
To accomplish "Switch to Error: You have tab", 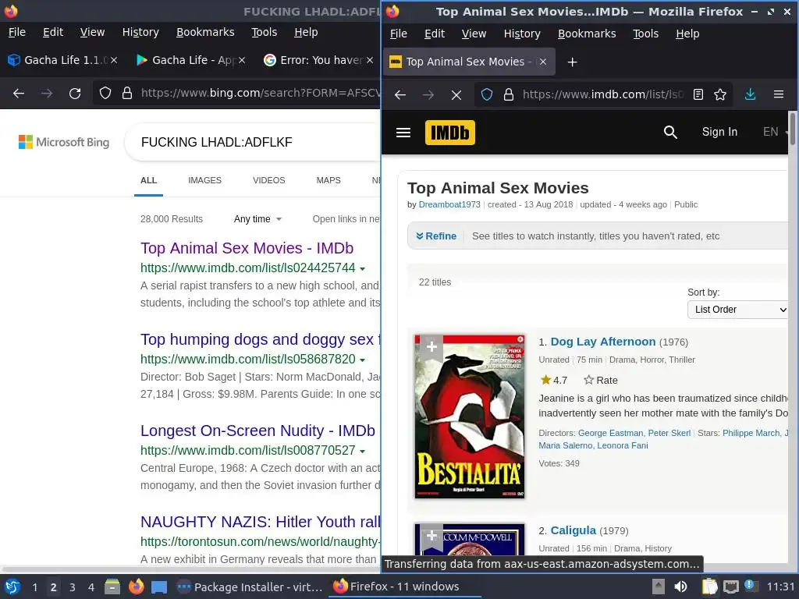I will tap(321, 60).
